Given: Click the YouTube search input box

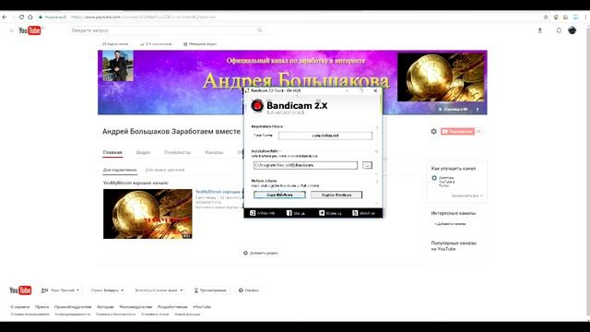Looking at the screenshot, I should pos(162,30).
